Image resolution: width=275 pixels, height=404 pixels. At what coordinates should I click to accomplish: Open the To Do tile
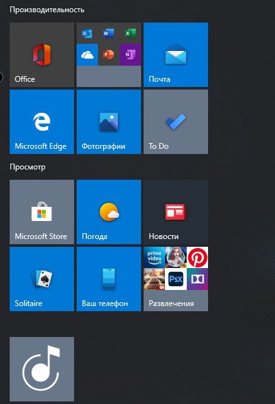176,122
